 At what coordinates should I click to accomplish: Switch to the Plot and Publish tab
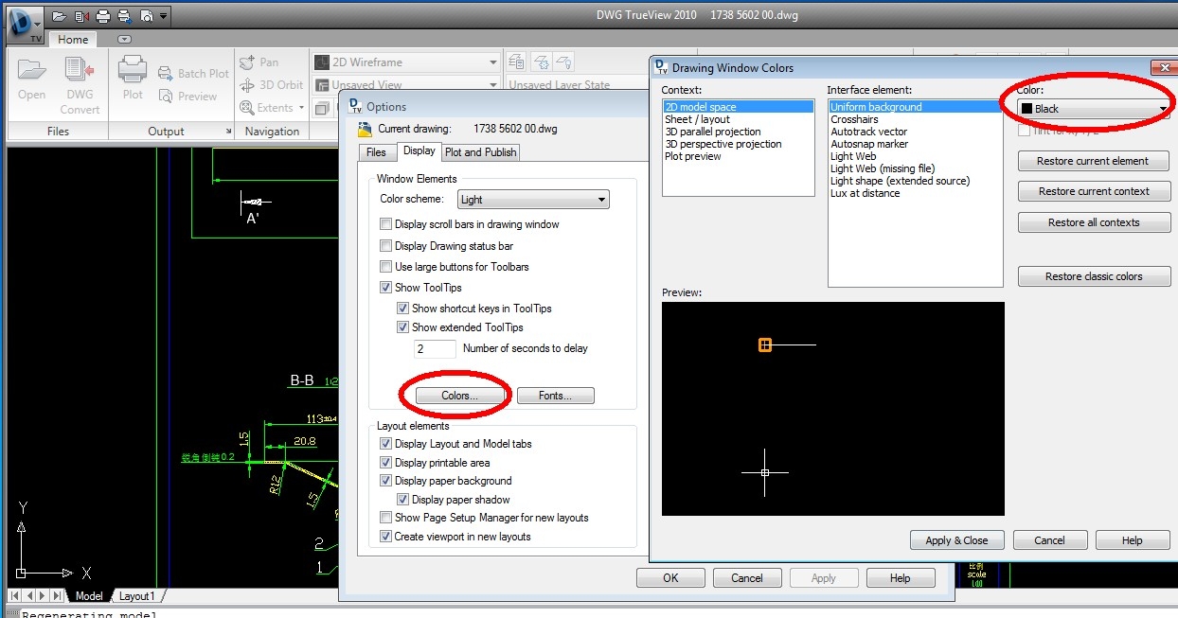click(481, 152)
